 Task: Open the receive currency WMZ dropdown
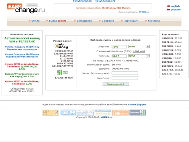[x=139, y=56]
